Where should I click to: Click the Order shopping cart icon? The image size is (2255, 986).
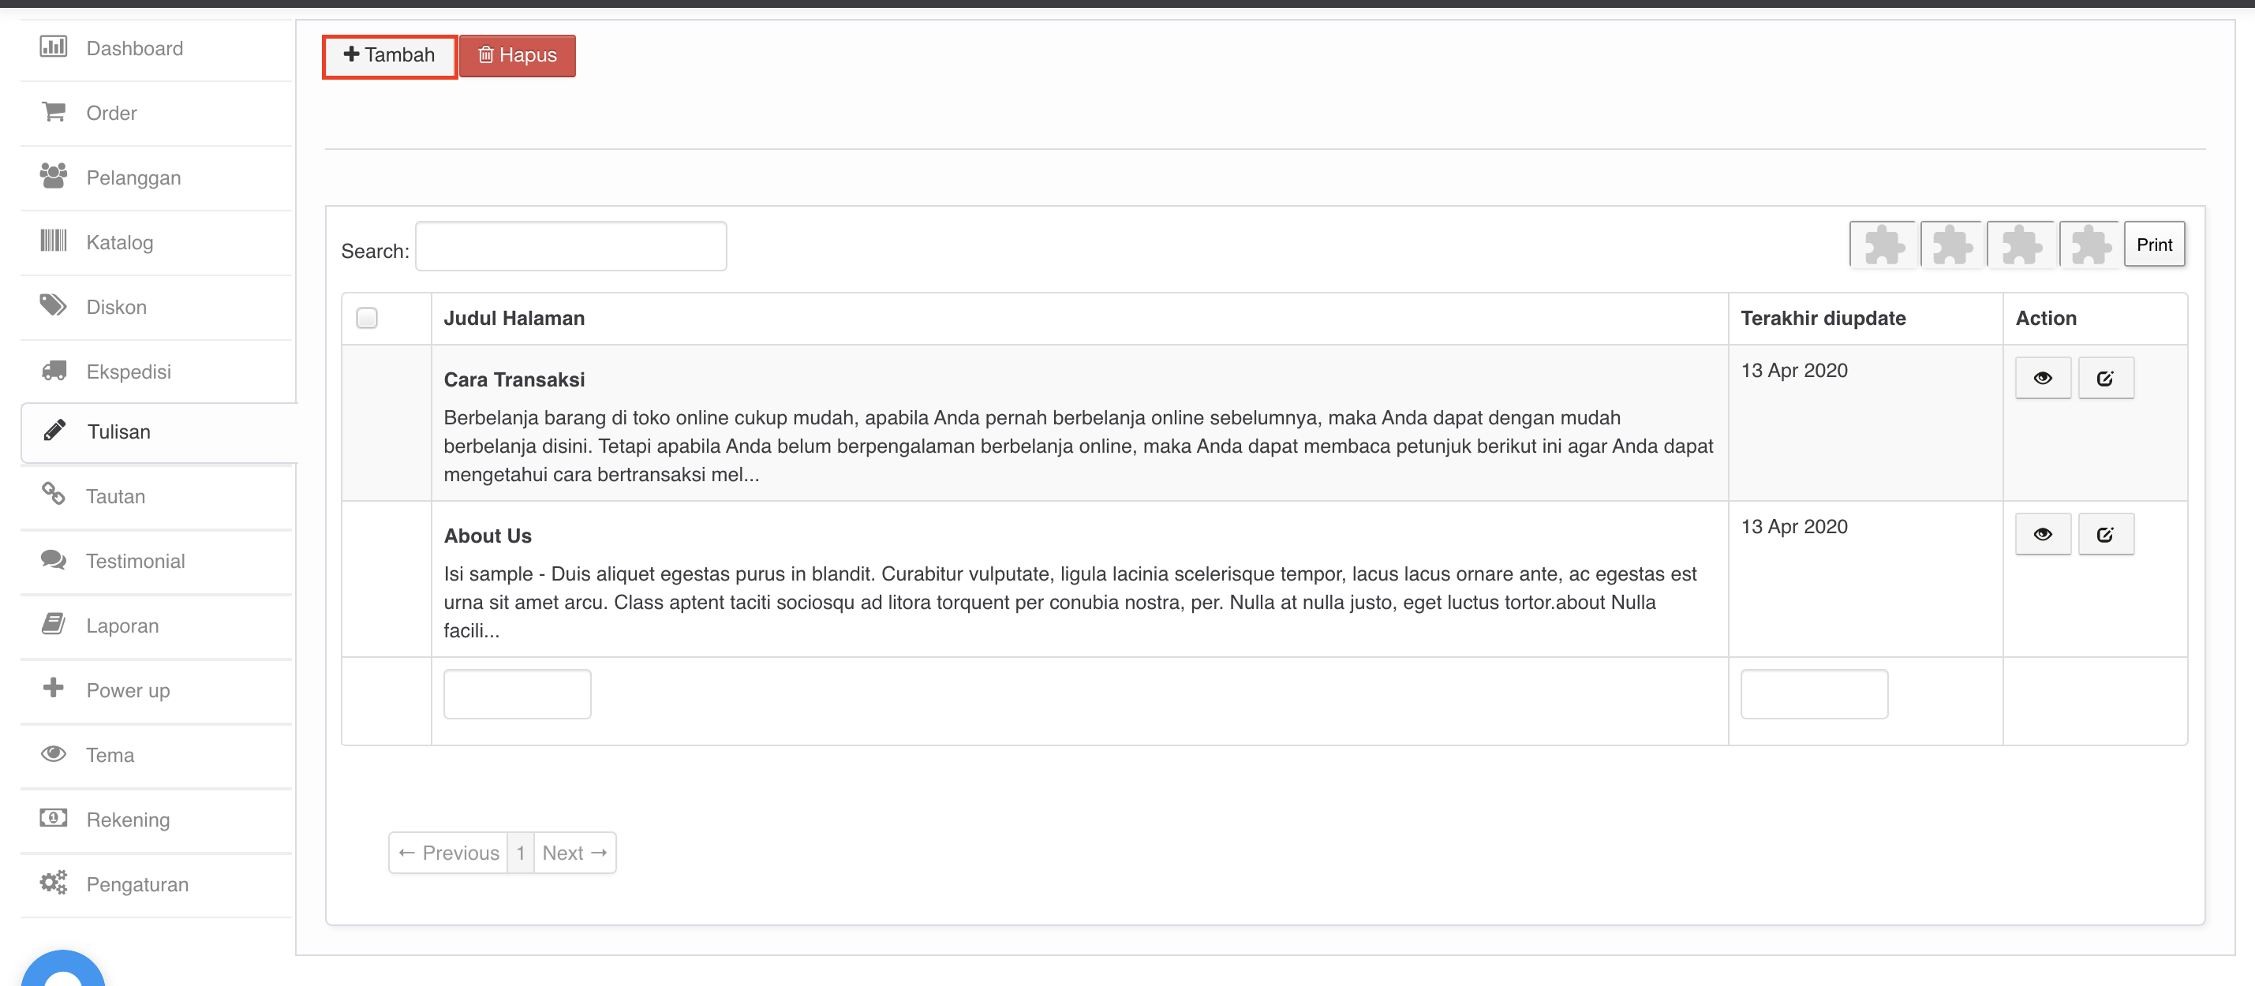tap(54, 112)
